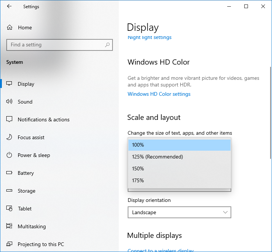Click the Display orientation label
Screen dimensions: 272x252
tap(149, 200)
